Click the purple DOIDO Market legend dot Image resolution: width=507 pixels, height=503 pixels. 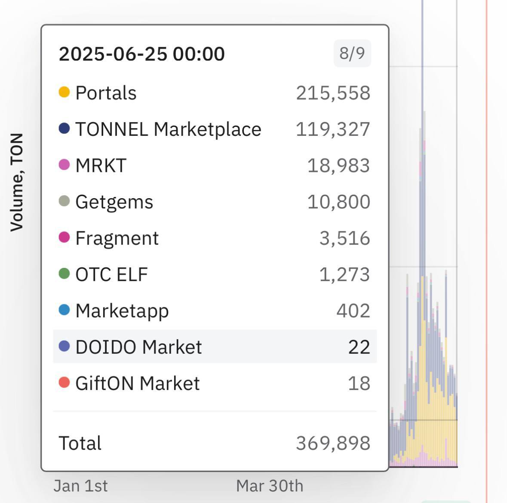64,346
